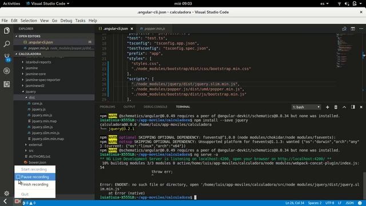Viewport: 366px width, 206px height.
Task: Open the Source Control view with badge
Action: click(x=7, y=57)
